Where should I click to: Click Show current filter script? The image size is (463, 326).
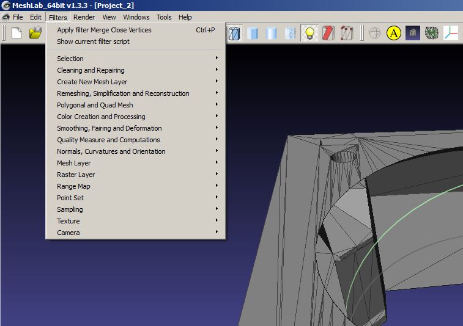93,42
